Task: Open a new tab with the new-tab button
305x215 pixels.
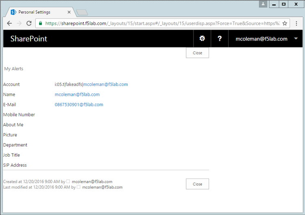Action: [x=82, y=13]
